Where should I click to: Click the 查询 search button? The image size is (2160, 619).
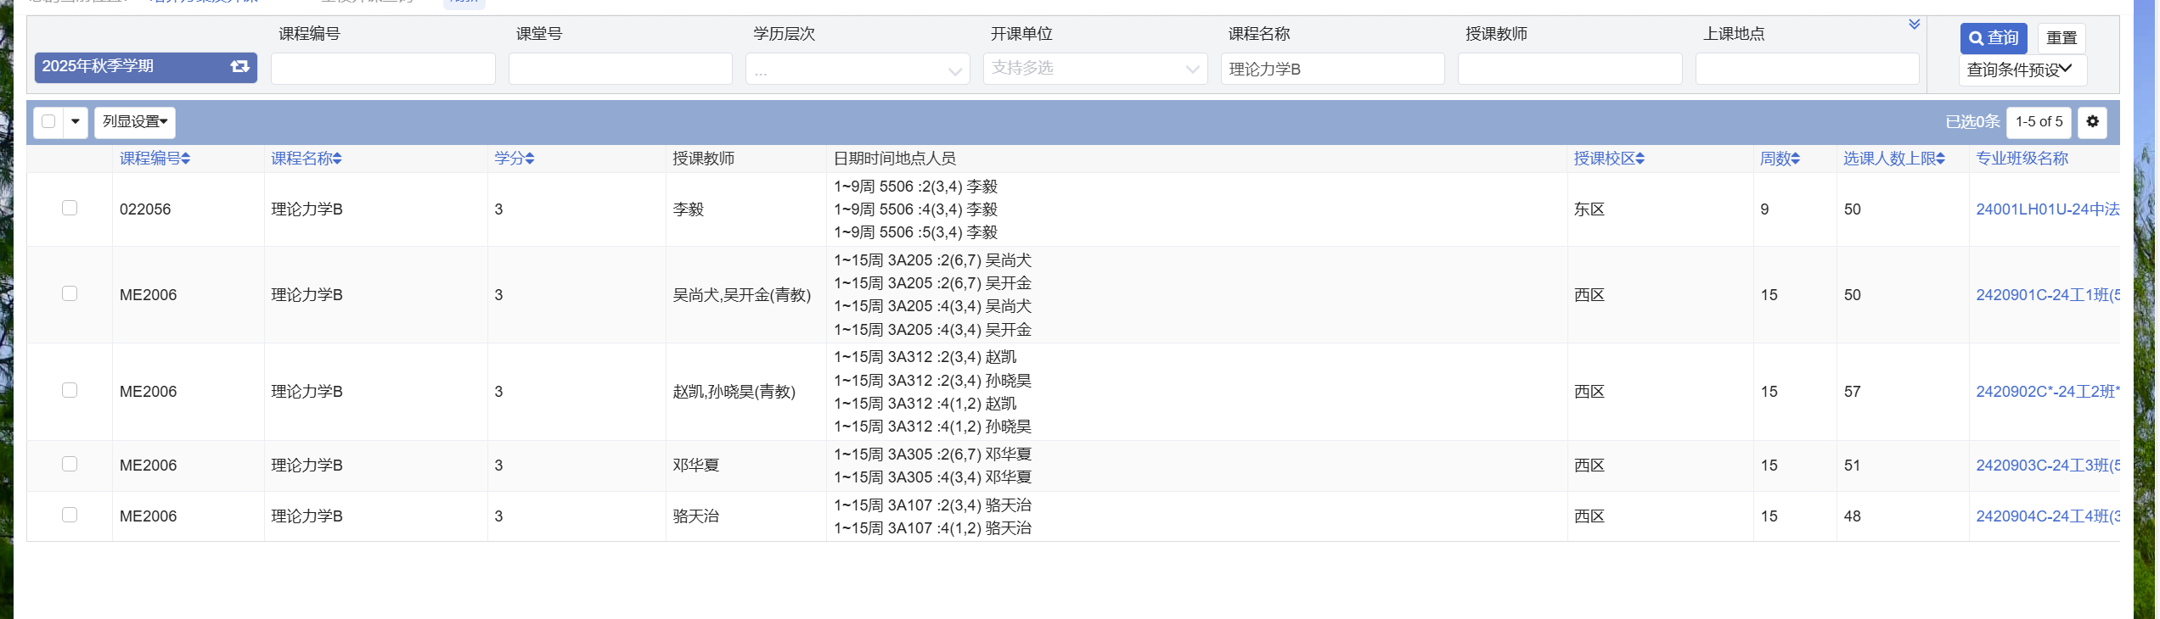1993,38
